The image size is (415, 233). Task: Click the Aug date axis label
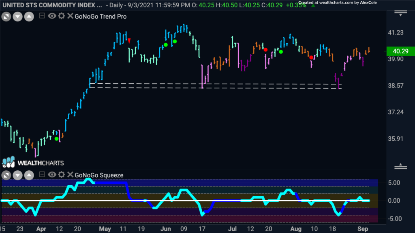click(x=295, y=229)
